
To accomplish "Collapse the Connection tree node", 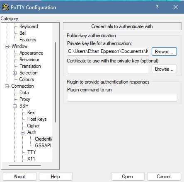I will pos(7,86).
